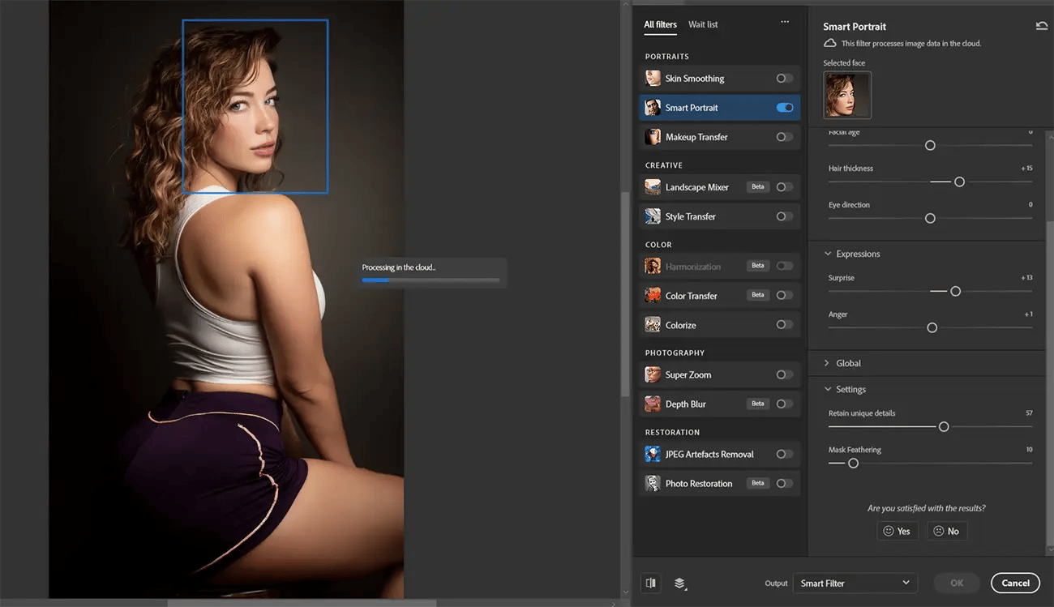Click the layer preview stack icon
The height and width of the screenshot is (607, 1054).
pos(680,583)
